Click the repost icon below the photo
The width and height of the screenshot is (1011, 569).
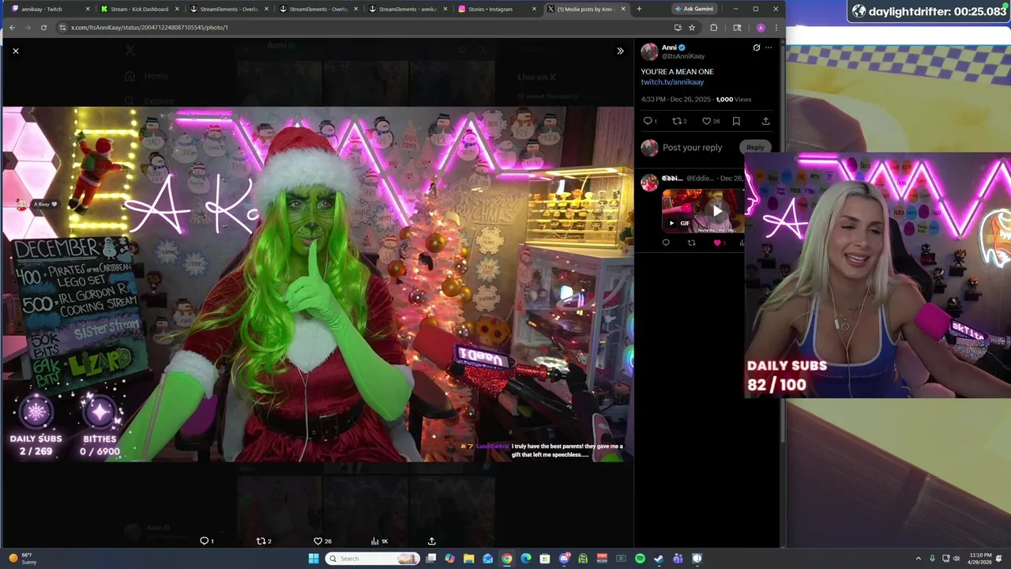(261, 541)
